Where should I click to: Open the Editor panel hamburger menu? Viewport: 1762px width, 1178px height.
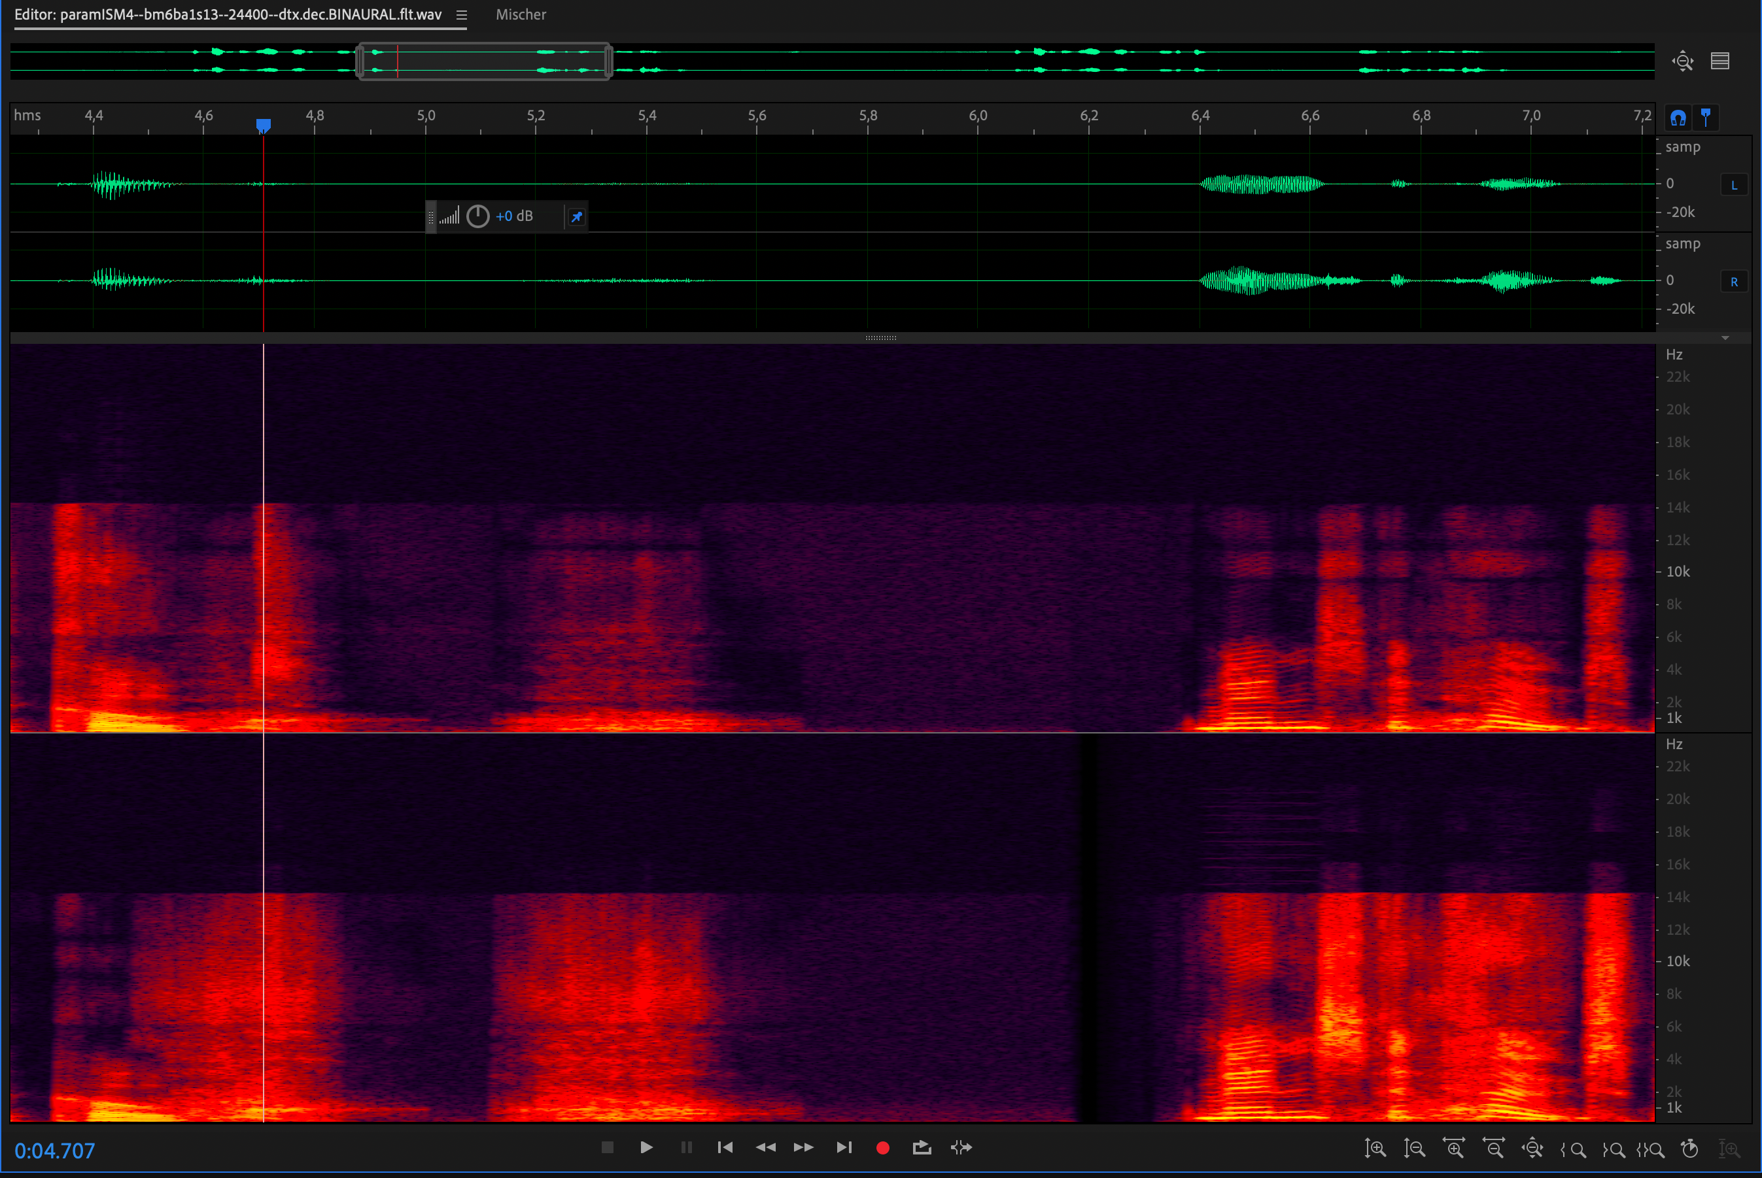462,15
